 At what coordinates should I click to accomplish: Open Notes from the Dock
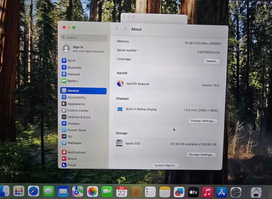(165, 192)
